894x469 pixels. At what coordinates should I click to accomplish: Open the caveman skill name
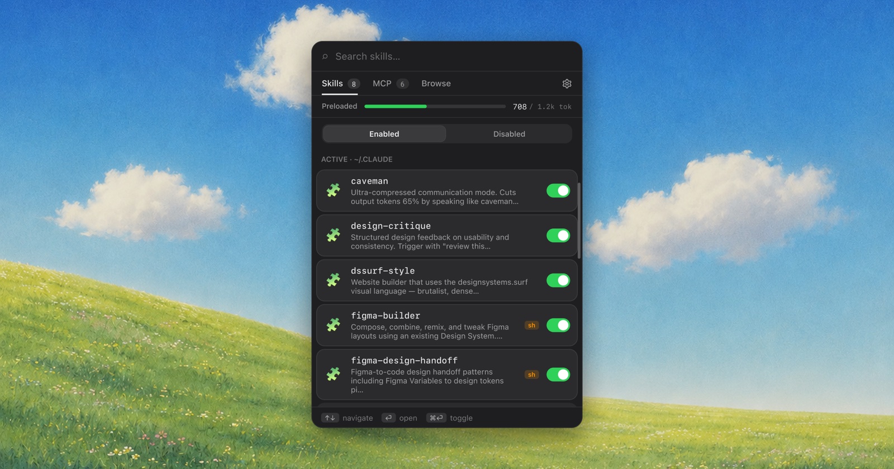369,181
